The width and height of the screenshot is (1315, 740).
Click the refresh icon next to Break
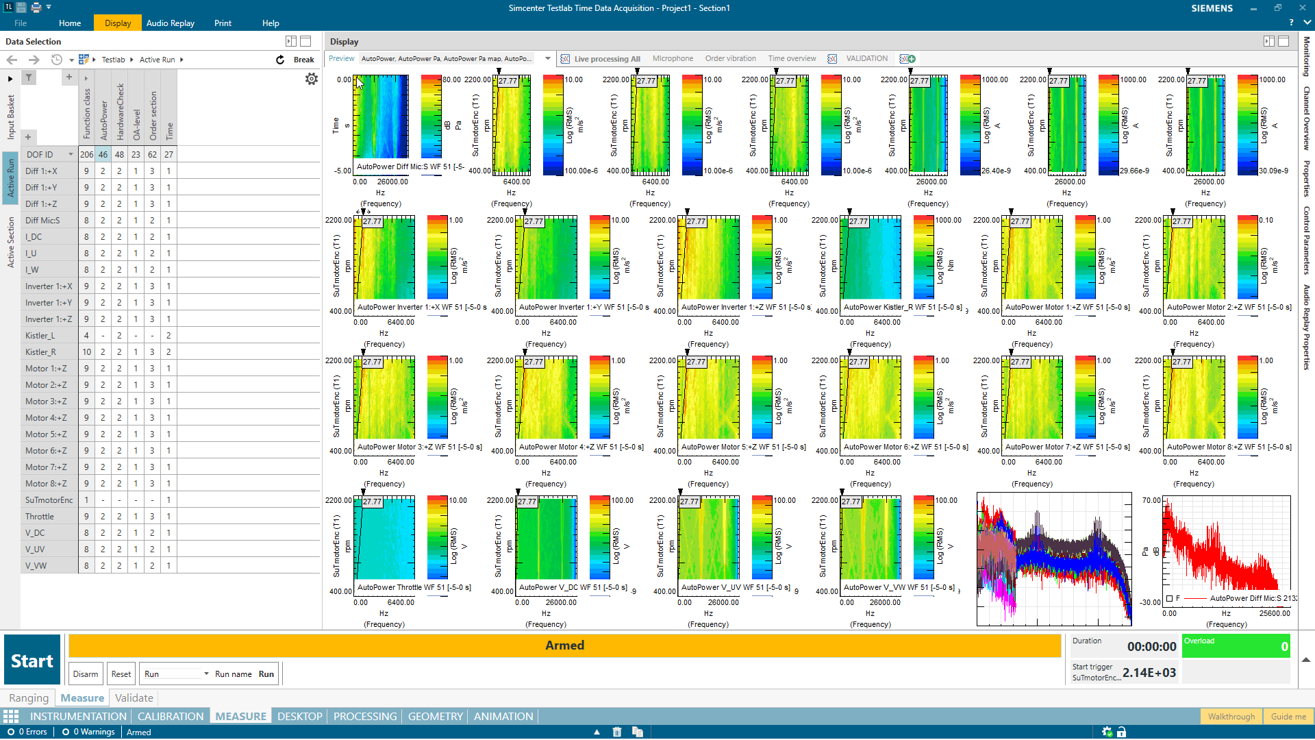pyautogui.click(x=280, y=60)
